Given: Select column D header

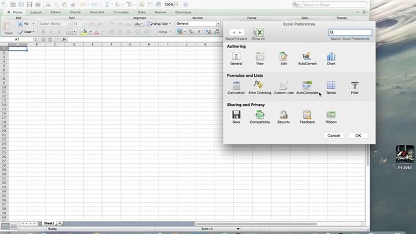Looking at the screenshot, I should (x=74, y=44).
